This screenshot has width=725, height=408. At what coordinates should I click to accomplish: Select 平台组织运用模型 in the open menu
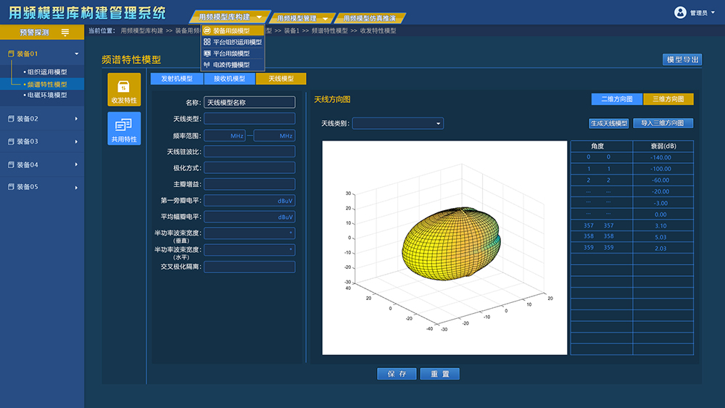pyautogui.click(x=233, y=42)
